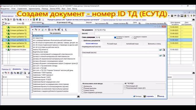Viewport: 196px width, 110px height.
Task: Switch to the Русский язык template tab
Action: 112,44
